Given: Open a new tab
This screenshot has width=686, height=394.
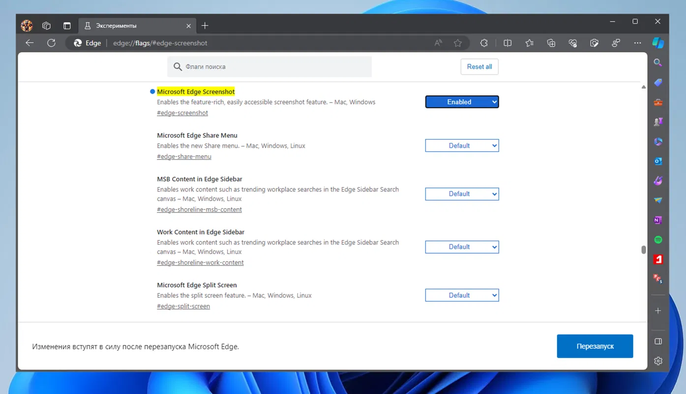Looking at the screenshot, I should 205,26.
